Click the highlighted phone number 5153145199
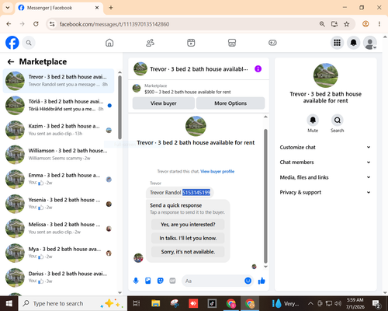Image resolution: width=388 pixels, height=311 pixels. tap(196, 192)
